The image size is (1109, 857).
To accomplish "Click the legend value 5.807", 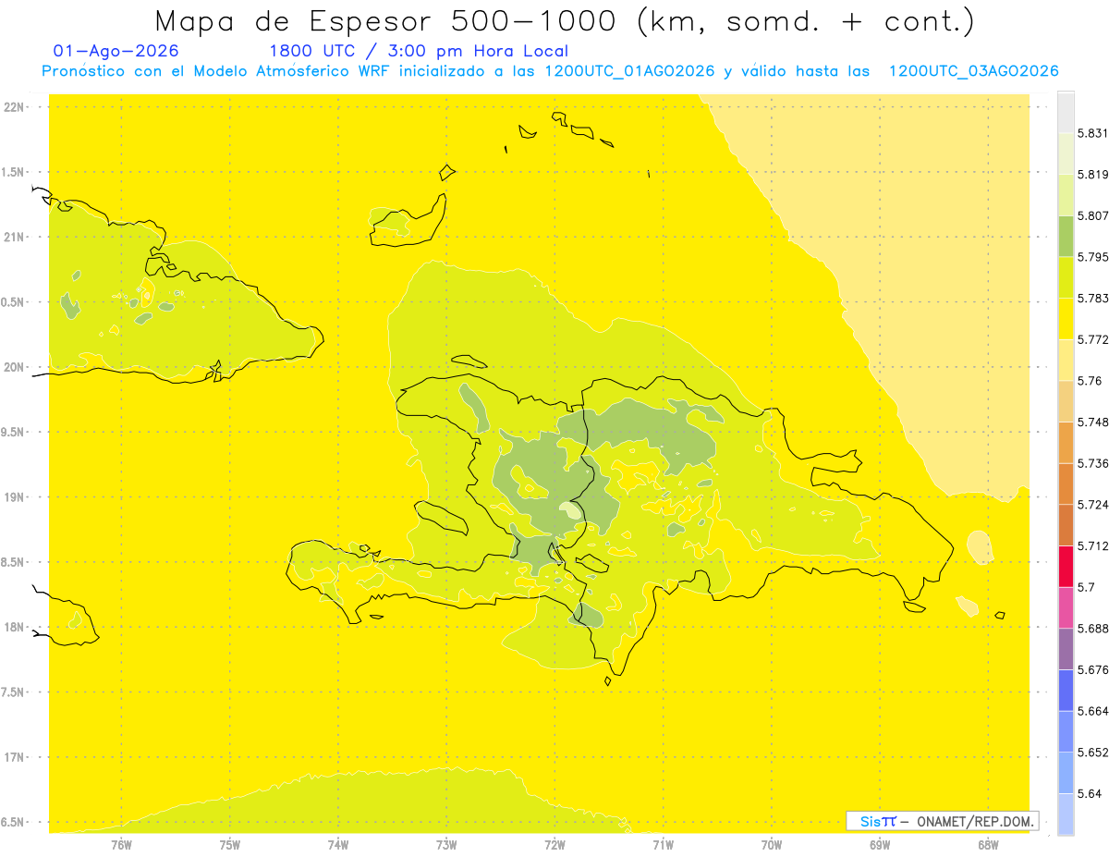I will click(1093, 215).
